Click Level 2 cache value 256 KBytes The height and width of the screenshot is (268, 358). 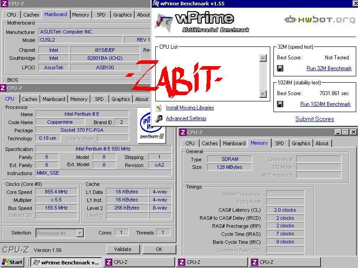tap(127, 208)
